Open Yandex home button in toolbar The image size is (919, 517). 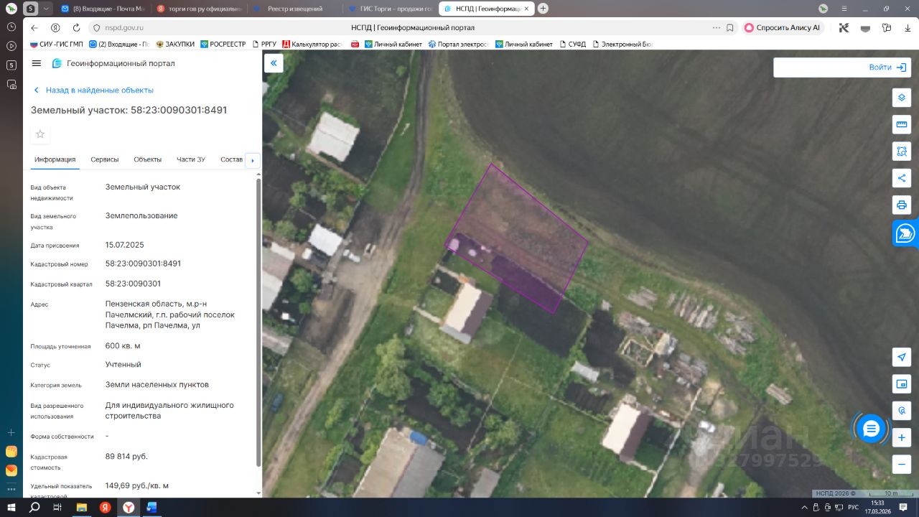55,28
